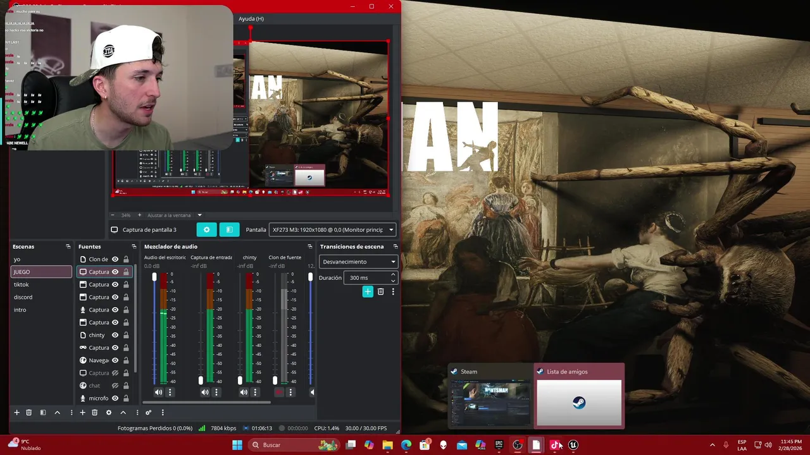Screen dimensions: 810x455
Task: Open Unreal Engine icon in taskbar
Action: (x=573, y=445)
